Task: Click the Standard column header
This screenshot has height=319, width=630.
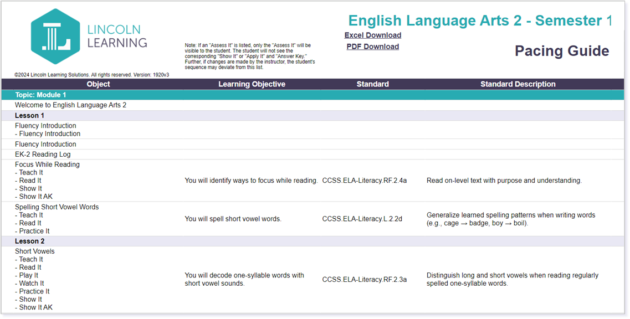Action: [x=372, y=84]
